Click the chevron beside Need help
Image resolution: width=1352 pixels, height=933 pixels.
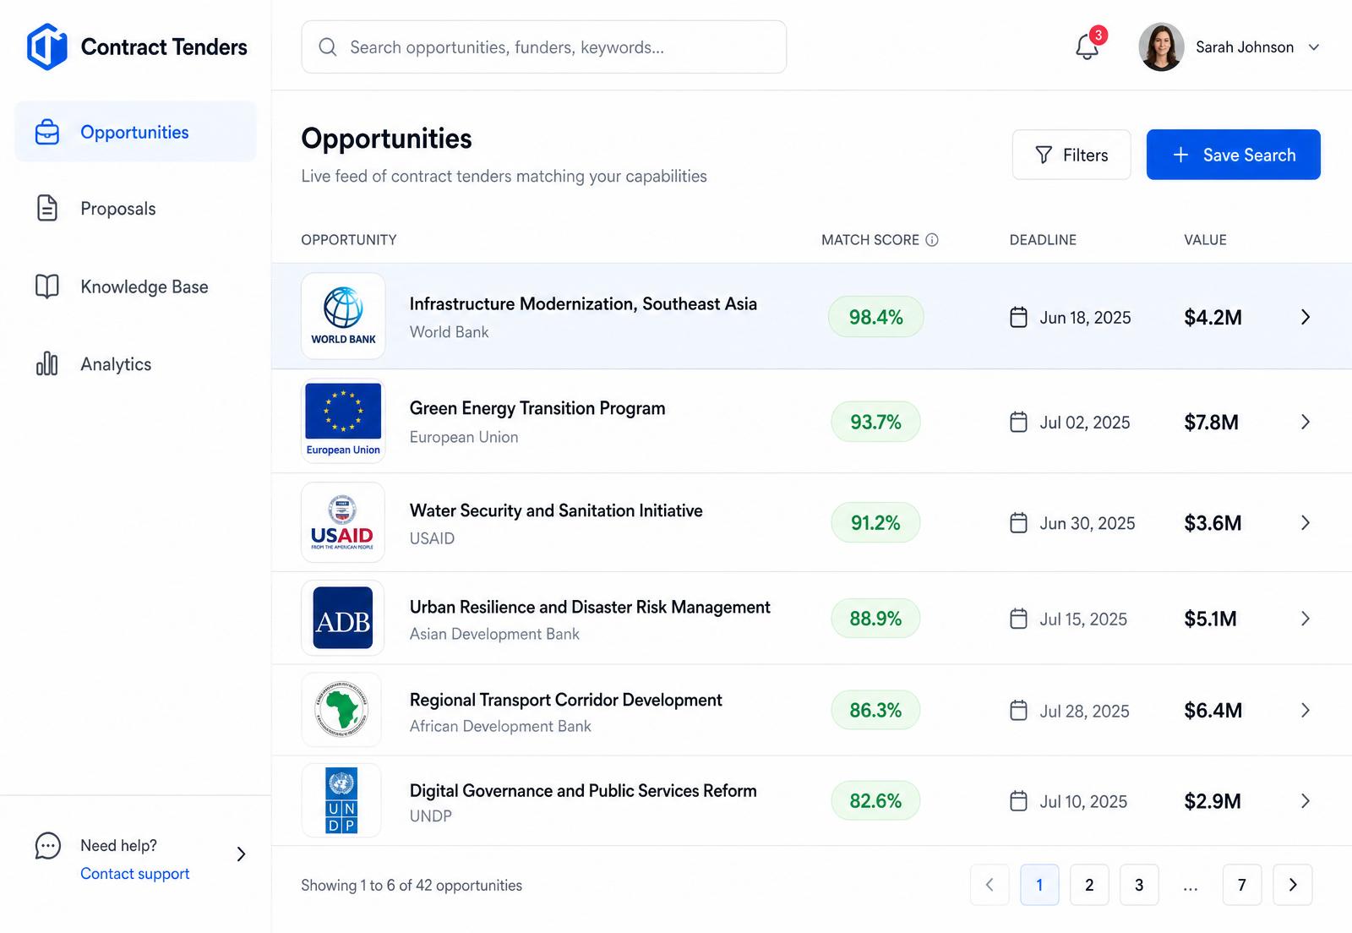pyautogui.click(x=241, y=854)
